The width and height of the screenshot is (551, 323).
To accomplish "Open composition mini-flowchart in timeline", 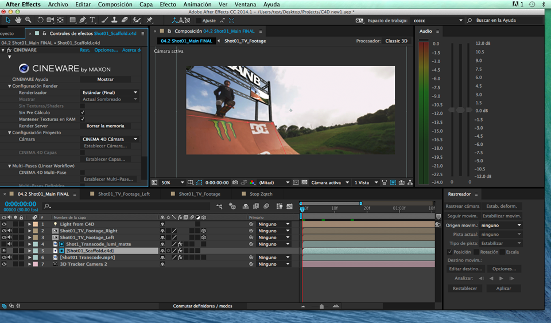I will coord(219,207).
